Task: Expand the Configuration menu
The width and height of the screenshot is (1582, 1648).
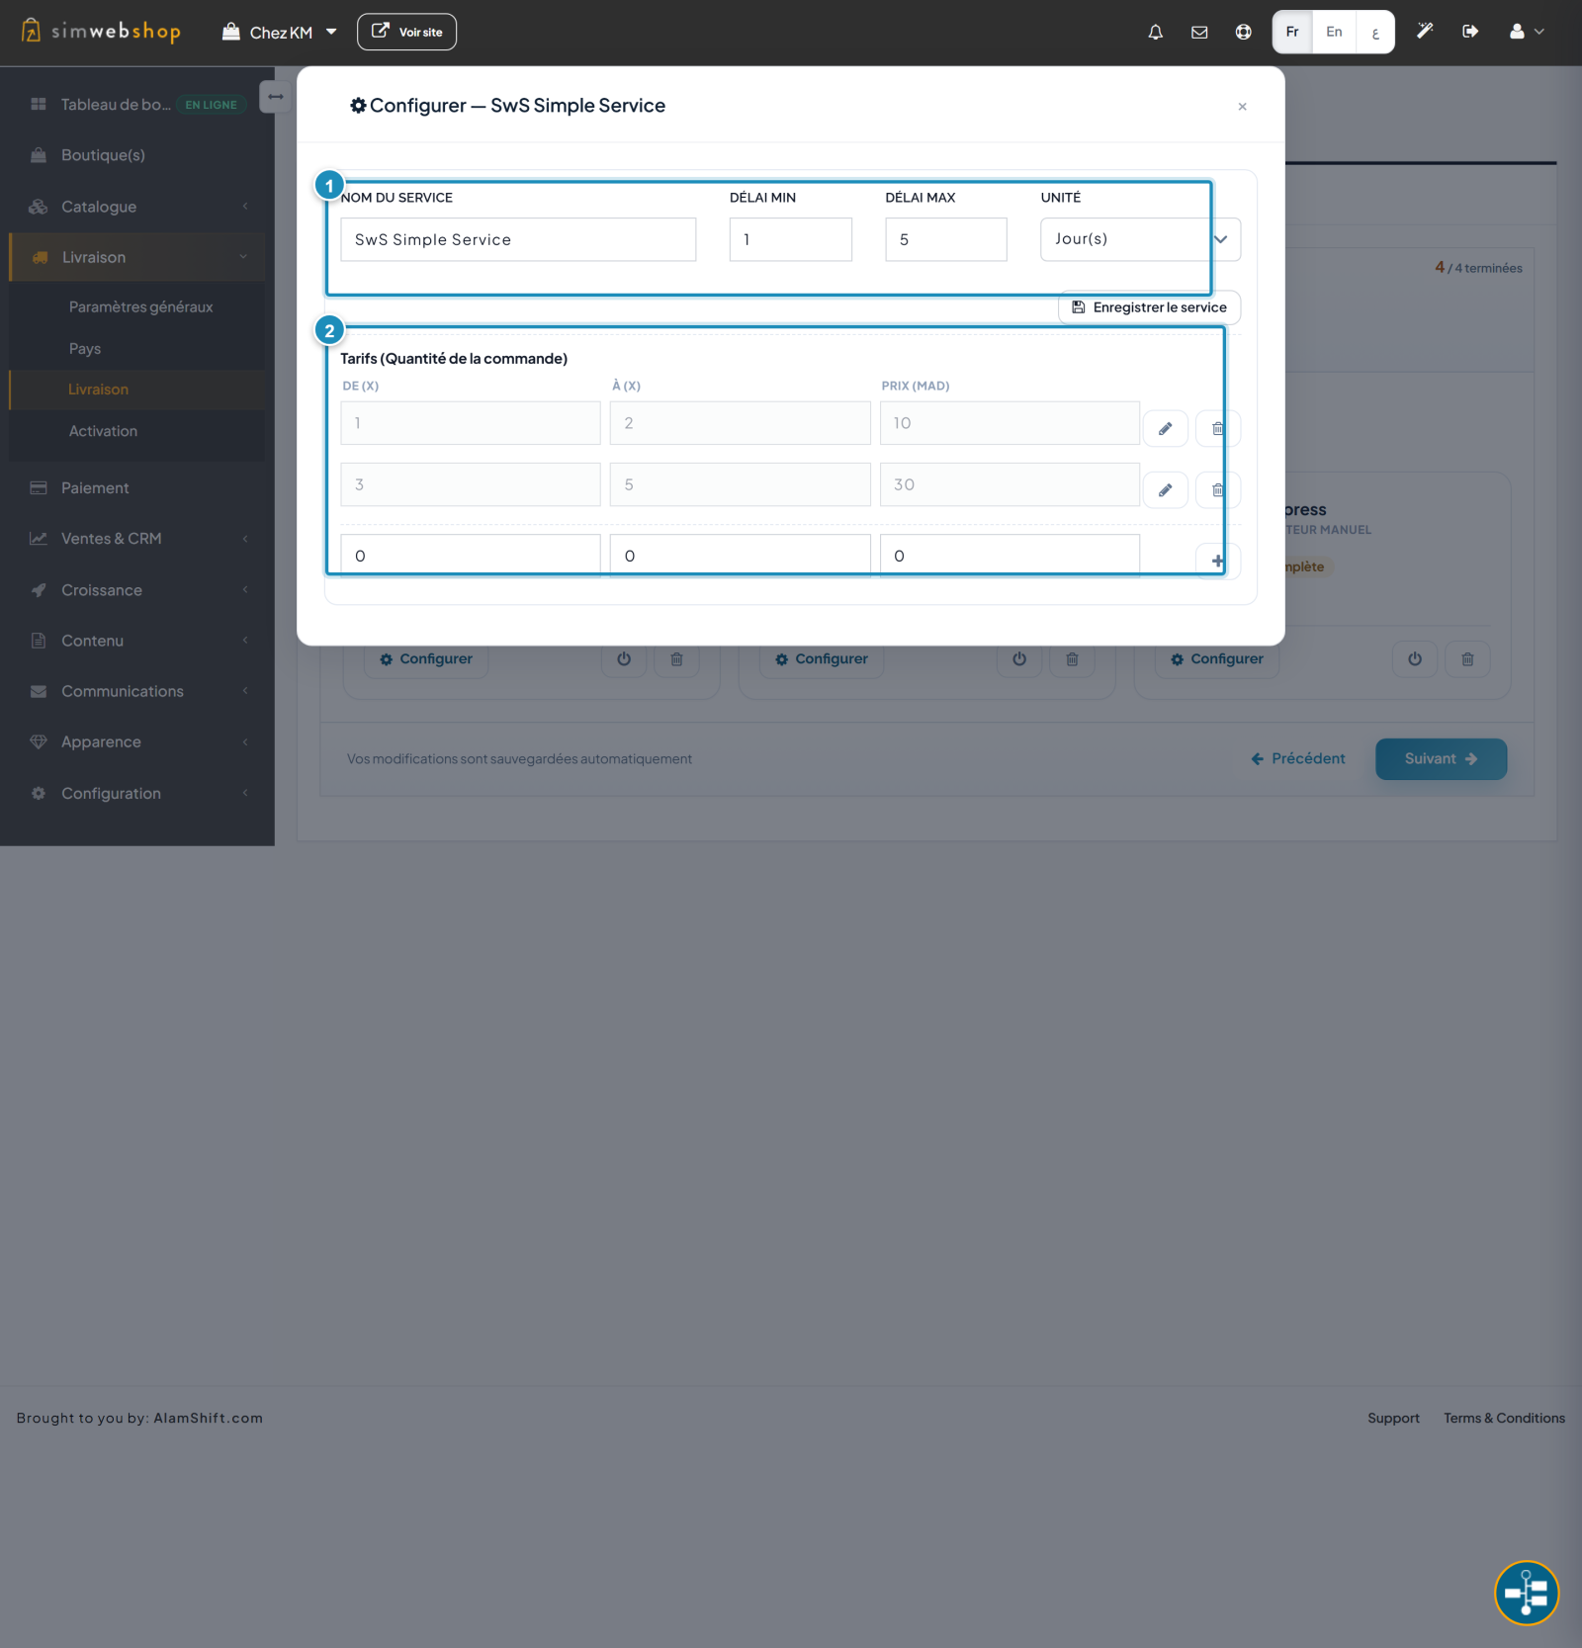Action: 137,793
